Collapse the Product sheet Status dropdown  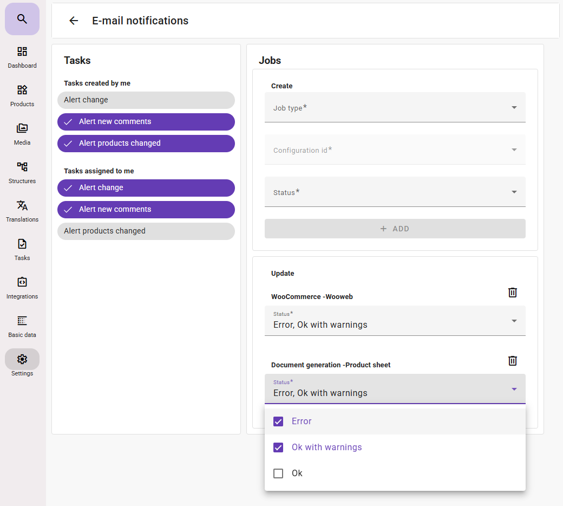[395, 389]
